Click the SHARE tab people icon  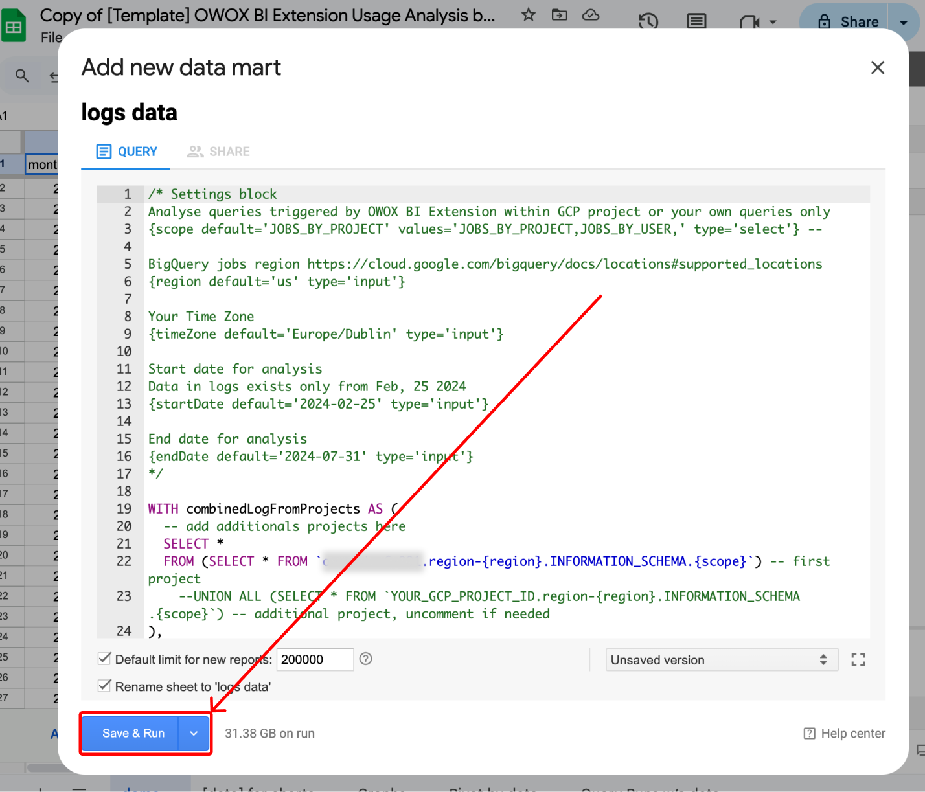click(195, 152)
